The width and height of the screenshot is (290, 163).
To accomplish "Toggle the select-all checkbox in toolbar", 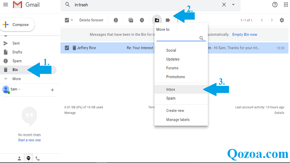I will click(x=67, y=20).
